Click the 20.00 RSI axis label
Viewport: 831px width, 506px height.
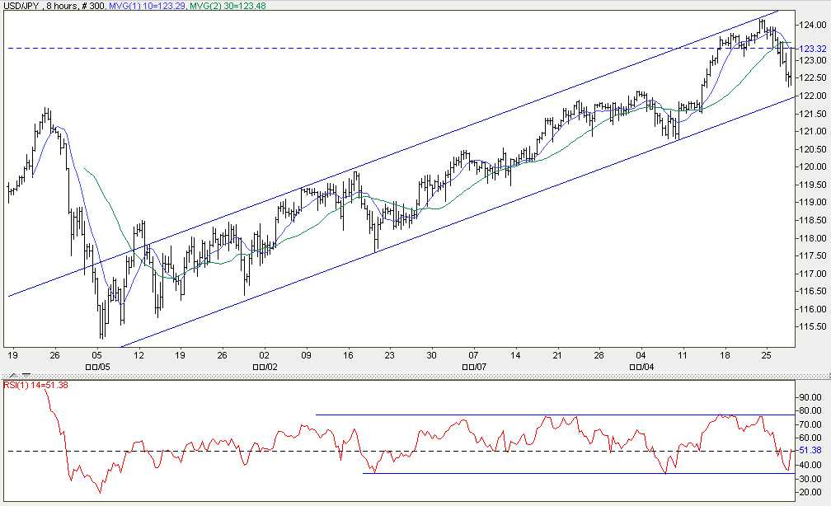click(810, 492)
